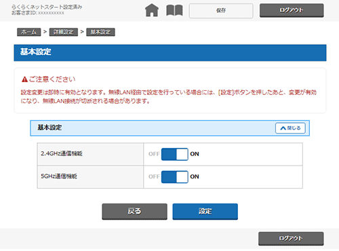
Task: Toggle the 2.4GHz通信機能 switch
Action: coord(175,154)
